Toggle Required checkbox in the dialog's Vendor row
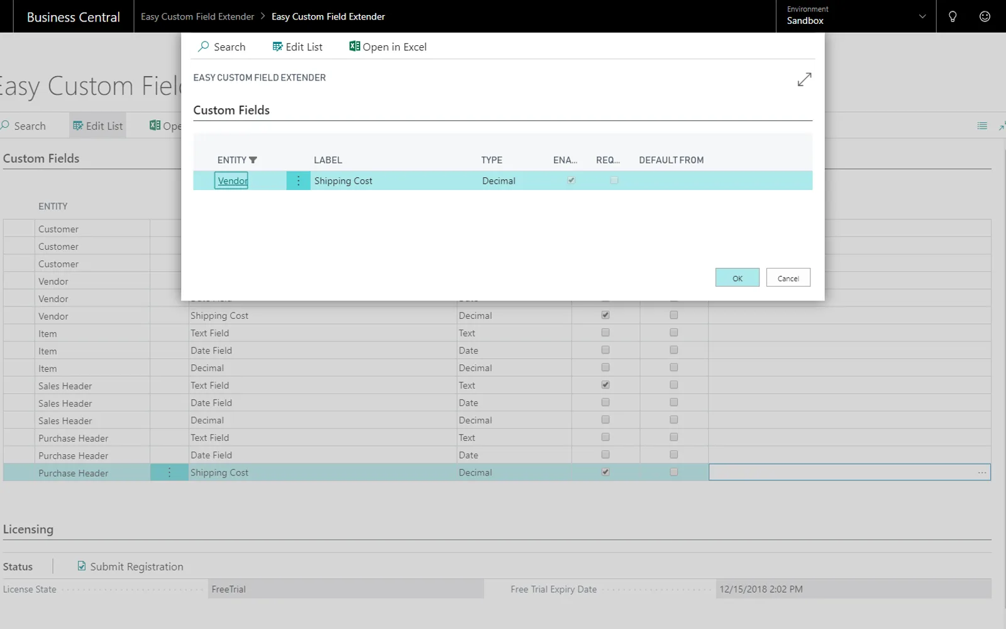Image resolution: width=1006 pixels, height=629 pixels. pos(614,181)
